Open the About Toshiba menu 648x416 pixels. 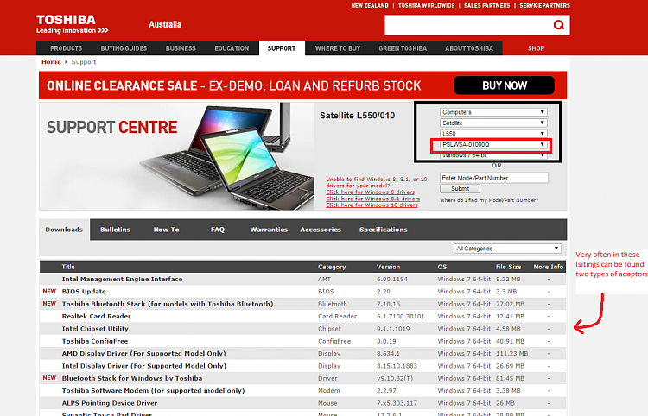(x=469, y=48)
